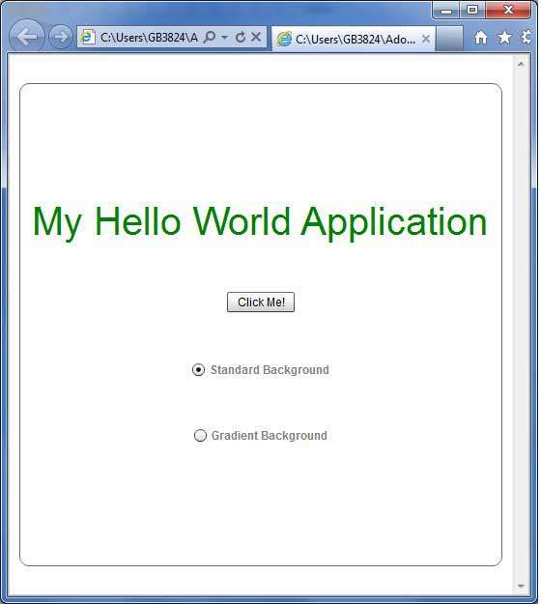The image size is (541, 604).
Task: Open the Home page icon
Action: (480, 38)
